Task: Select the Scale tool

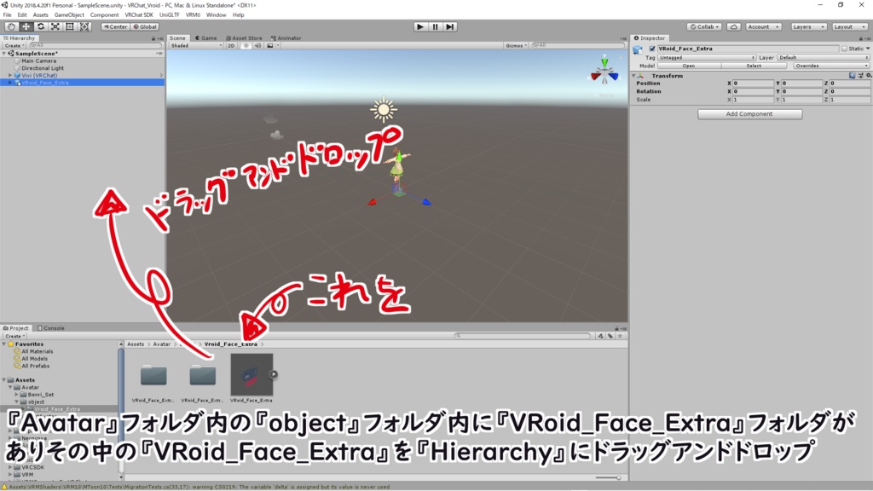Action: [55, 26]
